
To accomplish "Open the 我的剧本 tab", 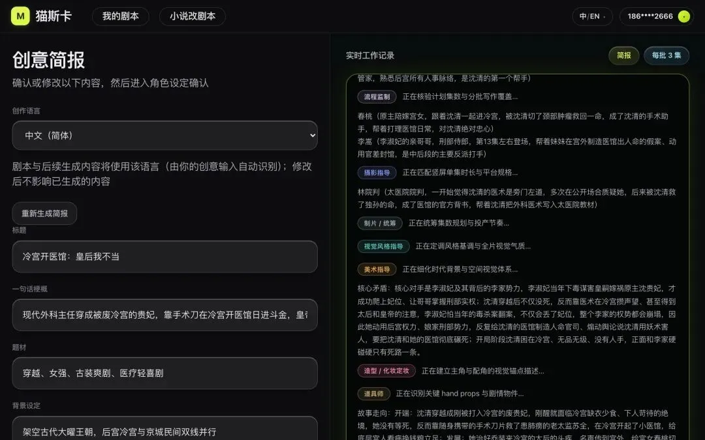I will (121, 16).
